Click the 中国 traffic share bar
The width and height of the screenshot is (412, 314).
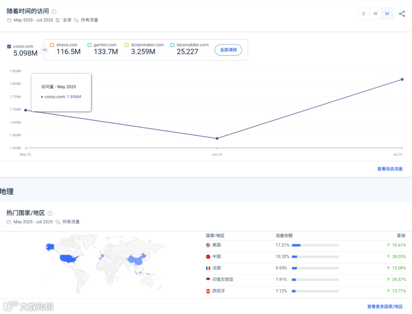coord(315,256)
